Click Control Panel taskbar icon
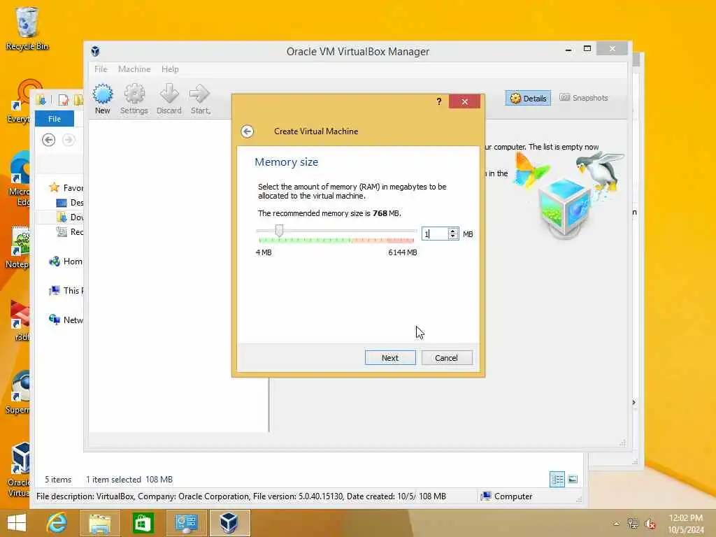 click(186, 523)
